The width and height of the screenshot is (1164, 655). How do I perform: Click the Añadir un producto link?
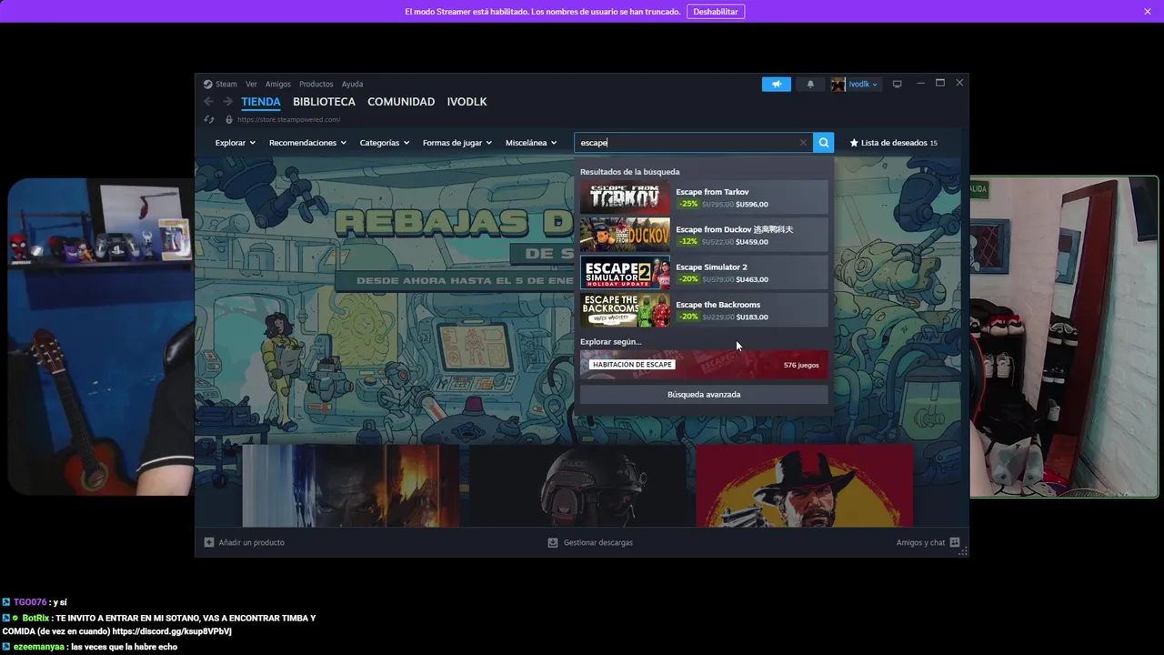click(251, 542)
